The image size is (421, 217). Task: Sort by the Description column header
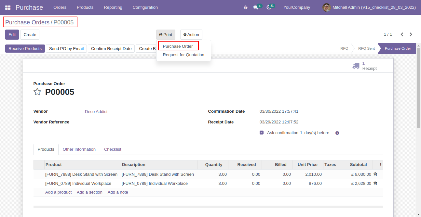click(159, 165)
